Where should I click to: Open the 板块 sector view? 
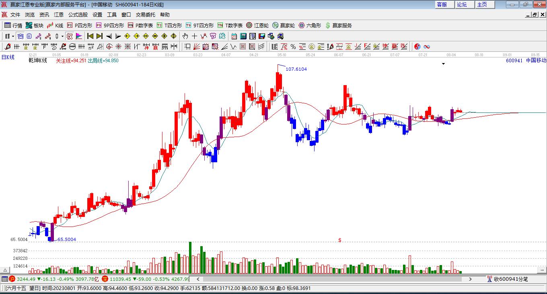(x=35, y=25)
